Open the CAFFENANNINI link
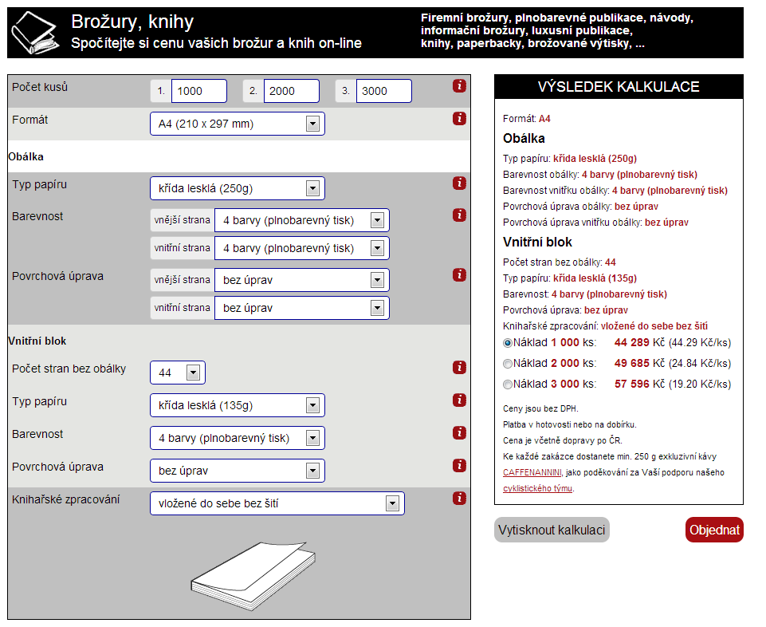This screenshot has height=627, width=766. (532, 472)
